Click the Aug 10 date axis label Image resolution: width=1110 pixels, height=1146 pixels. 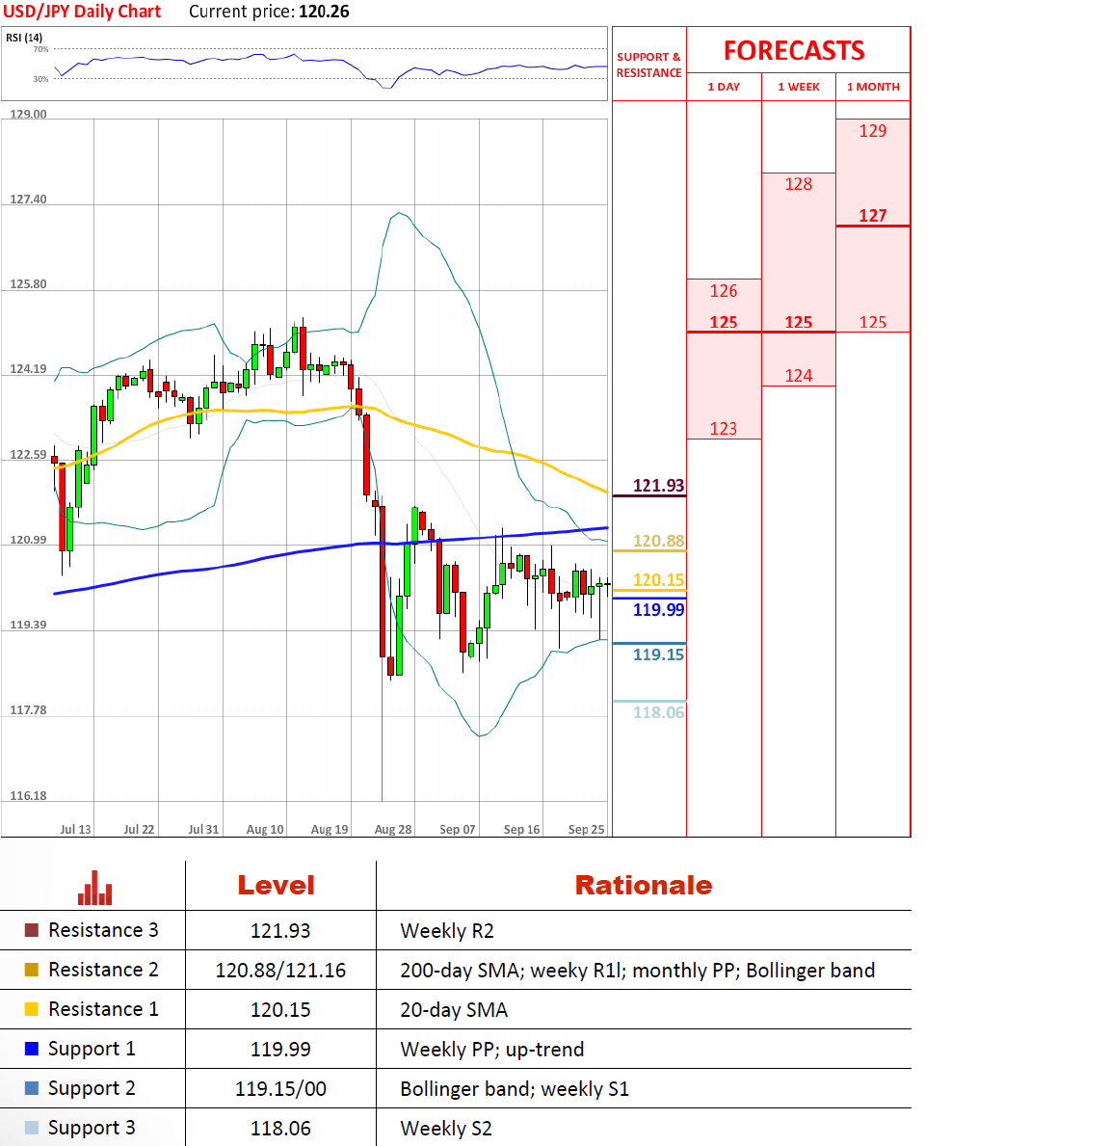click(x=265, y=830)
